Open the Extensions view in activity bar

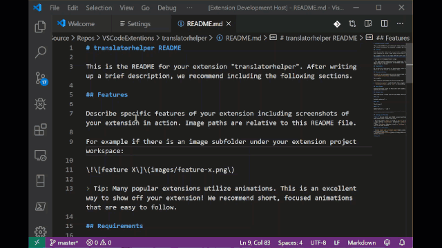pyautogui.click(x=40, y=130)
